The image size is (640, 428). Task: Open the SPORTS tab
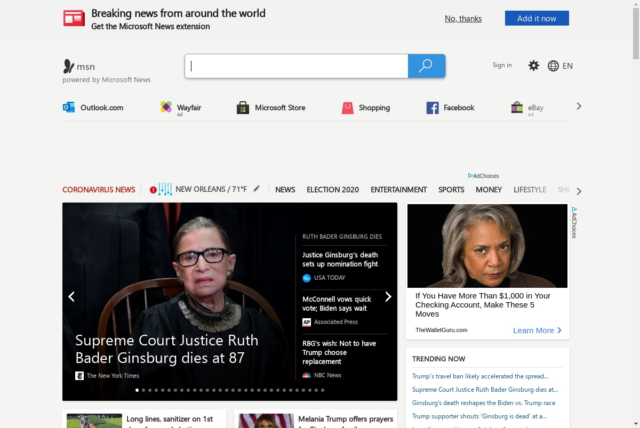[x=451, y=190]
